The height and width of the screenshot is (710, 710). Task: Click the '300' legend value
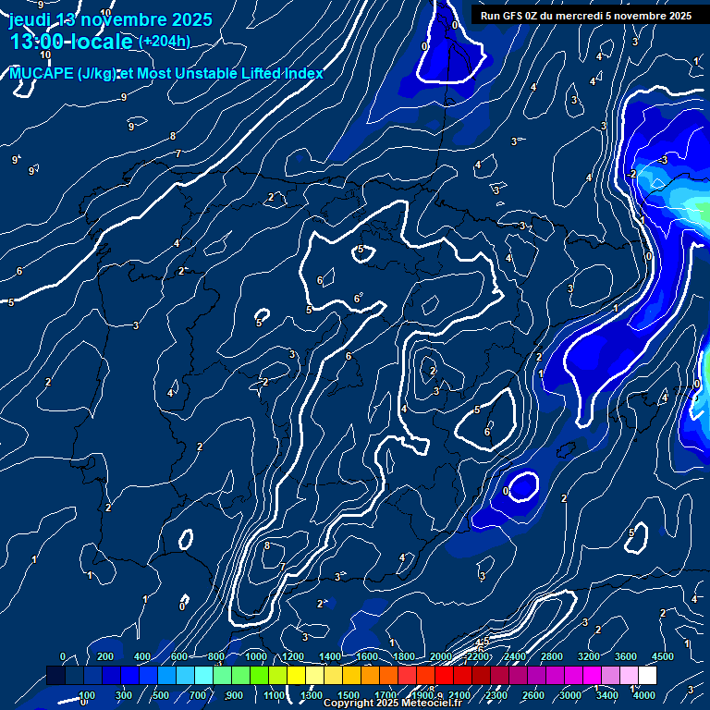[x=124, y=695]
